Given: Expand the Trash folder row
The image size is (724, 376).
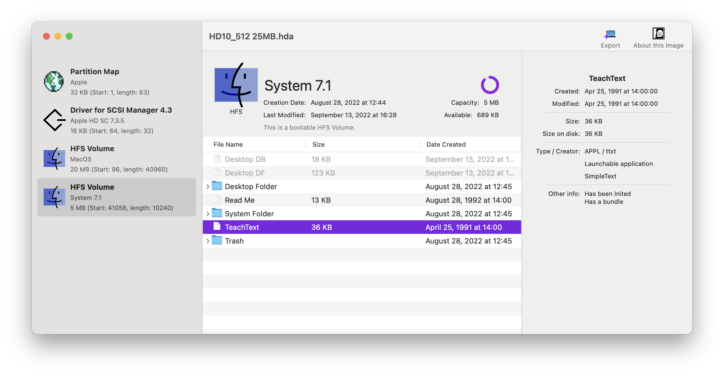Looking at the screenshot, I should pyautogui.click(x=208, y=241).
